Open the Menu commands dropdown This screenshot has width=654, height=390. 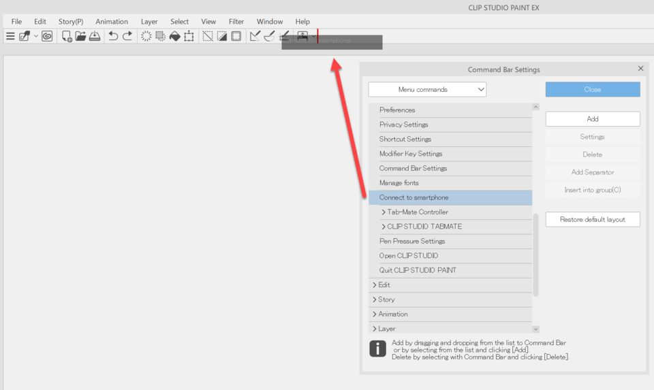427,90
